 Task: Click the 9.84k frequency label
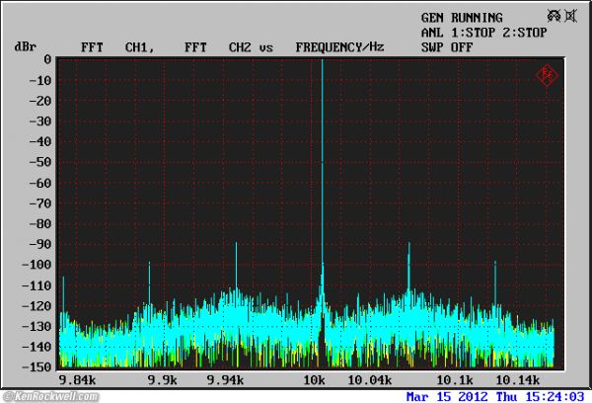point(77,380)
